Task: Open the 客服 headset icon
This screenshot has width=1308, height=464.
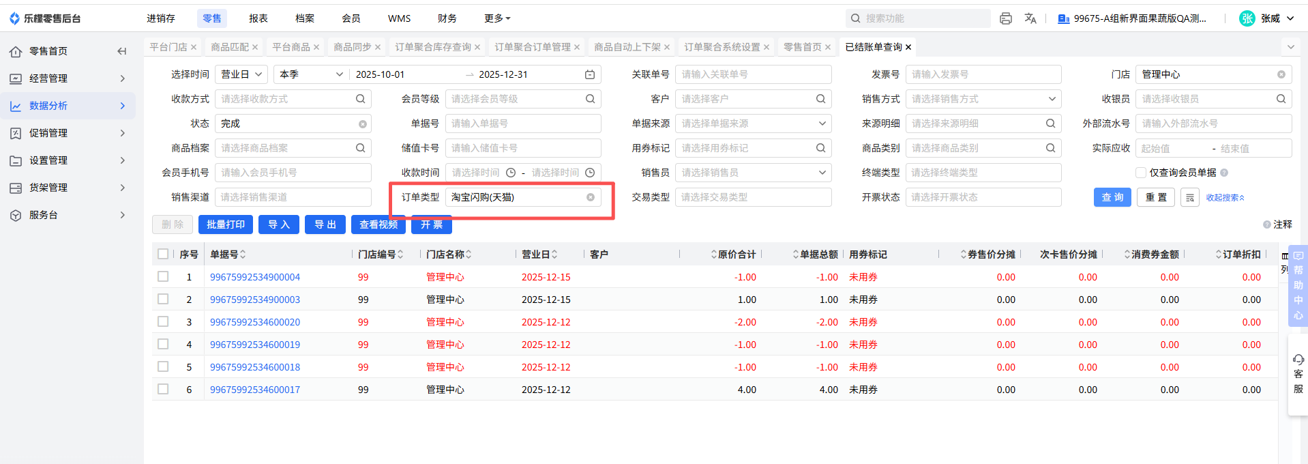Action: tap(1298, 360)
